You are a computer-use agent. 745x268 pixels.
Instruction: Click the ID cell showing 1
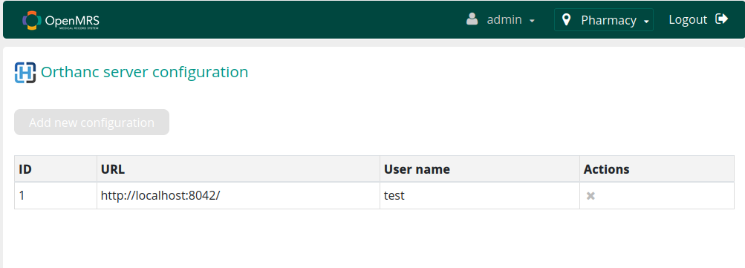coord(56,196)
